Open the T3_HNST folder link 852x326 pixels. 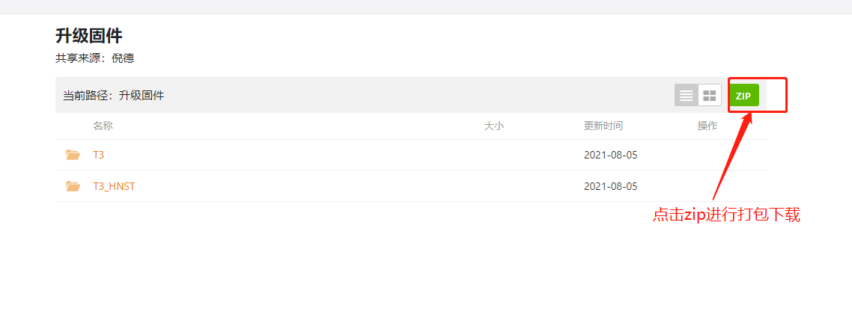(x=114, y=186)
